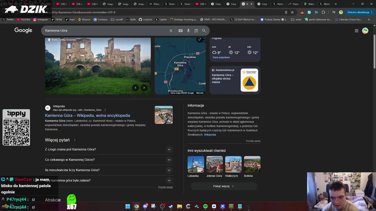This screenshot has height=211, width=376.
Task: Open Spotify from the taskbar
Action: 205,206
